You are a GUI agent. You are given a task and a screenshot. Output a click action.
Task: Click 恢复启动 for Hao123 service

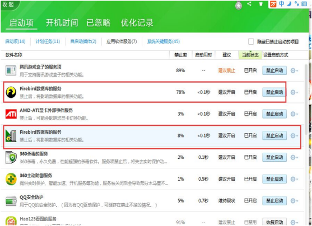(x=274, y=222)
